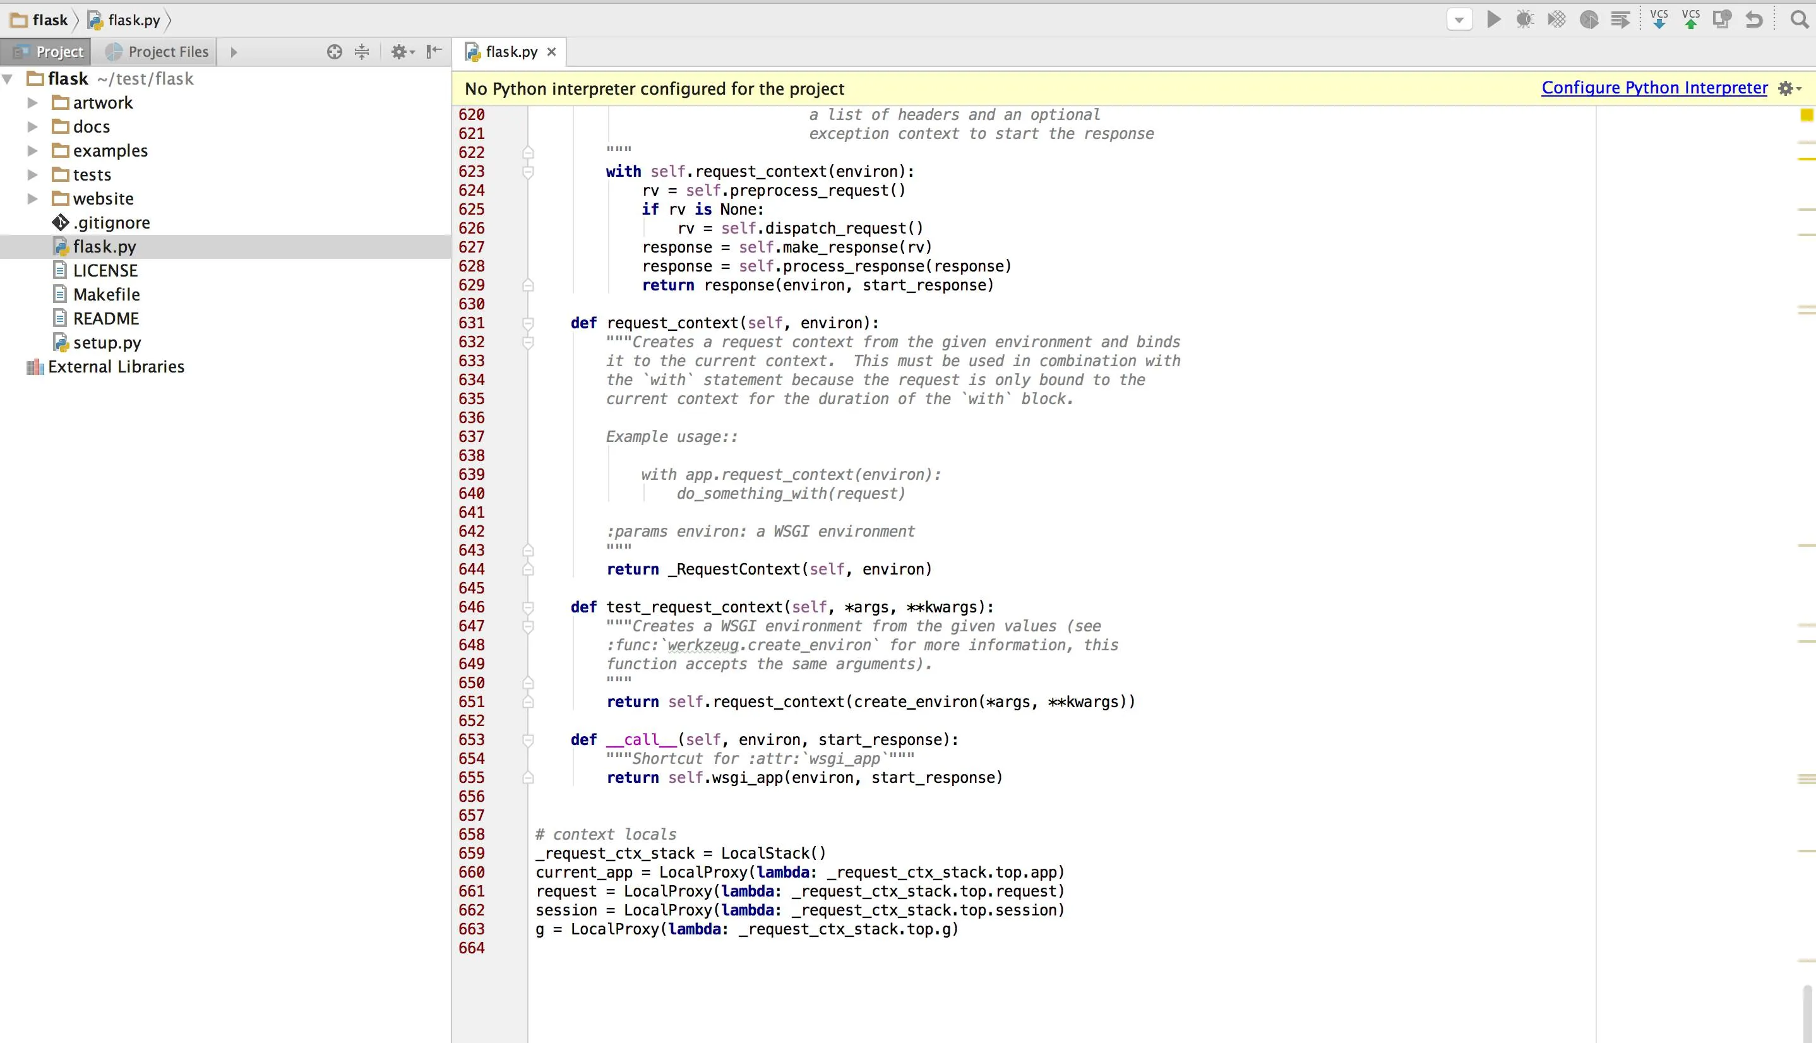
Task: Open the run configuration dropdown
Action: click(x=1459, y=20)
